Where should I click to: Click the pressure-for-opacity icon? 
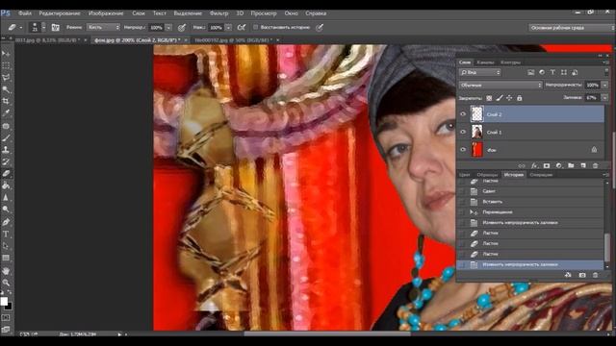coord(182,28)
